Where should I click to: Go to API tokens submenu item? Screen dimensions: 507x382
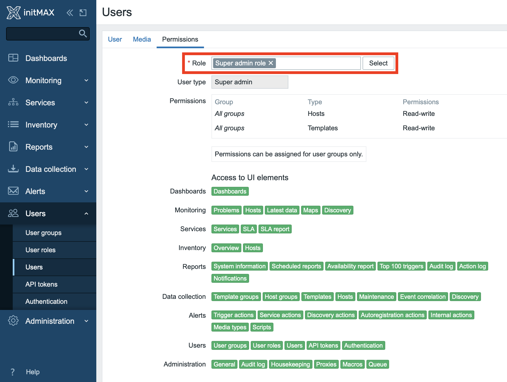42,284
